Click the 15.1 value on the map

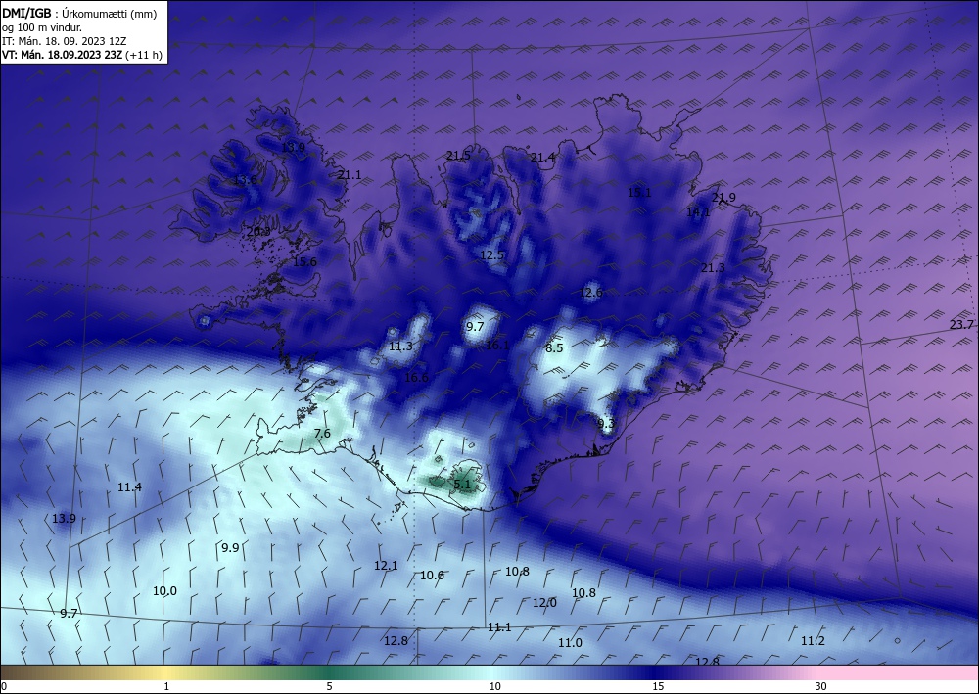click(x=639, y=193)
